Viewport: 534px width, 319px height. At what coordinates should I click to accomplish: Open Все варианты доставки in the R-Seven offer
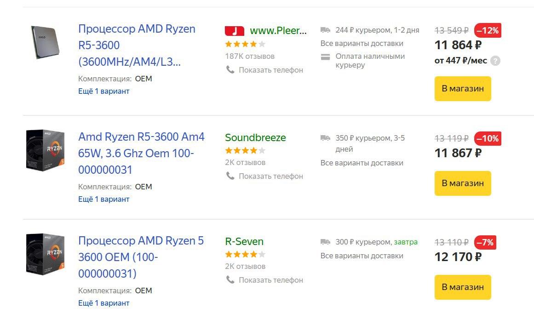click(x=362, y=256)
